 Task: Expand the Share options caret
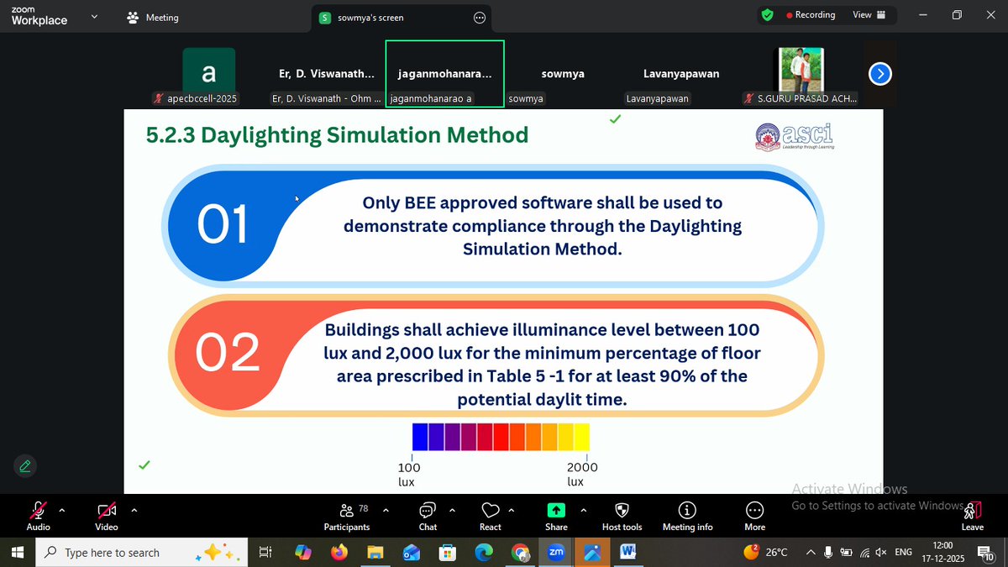click(x=583, y=510)
